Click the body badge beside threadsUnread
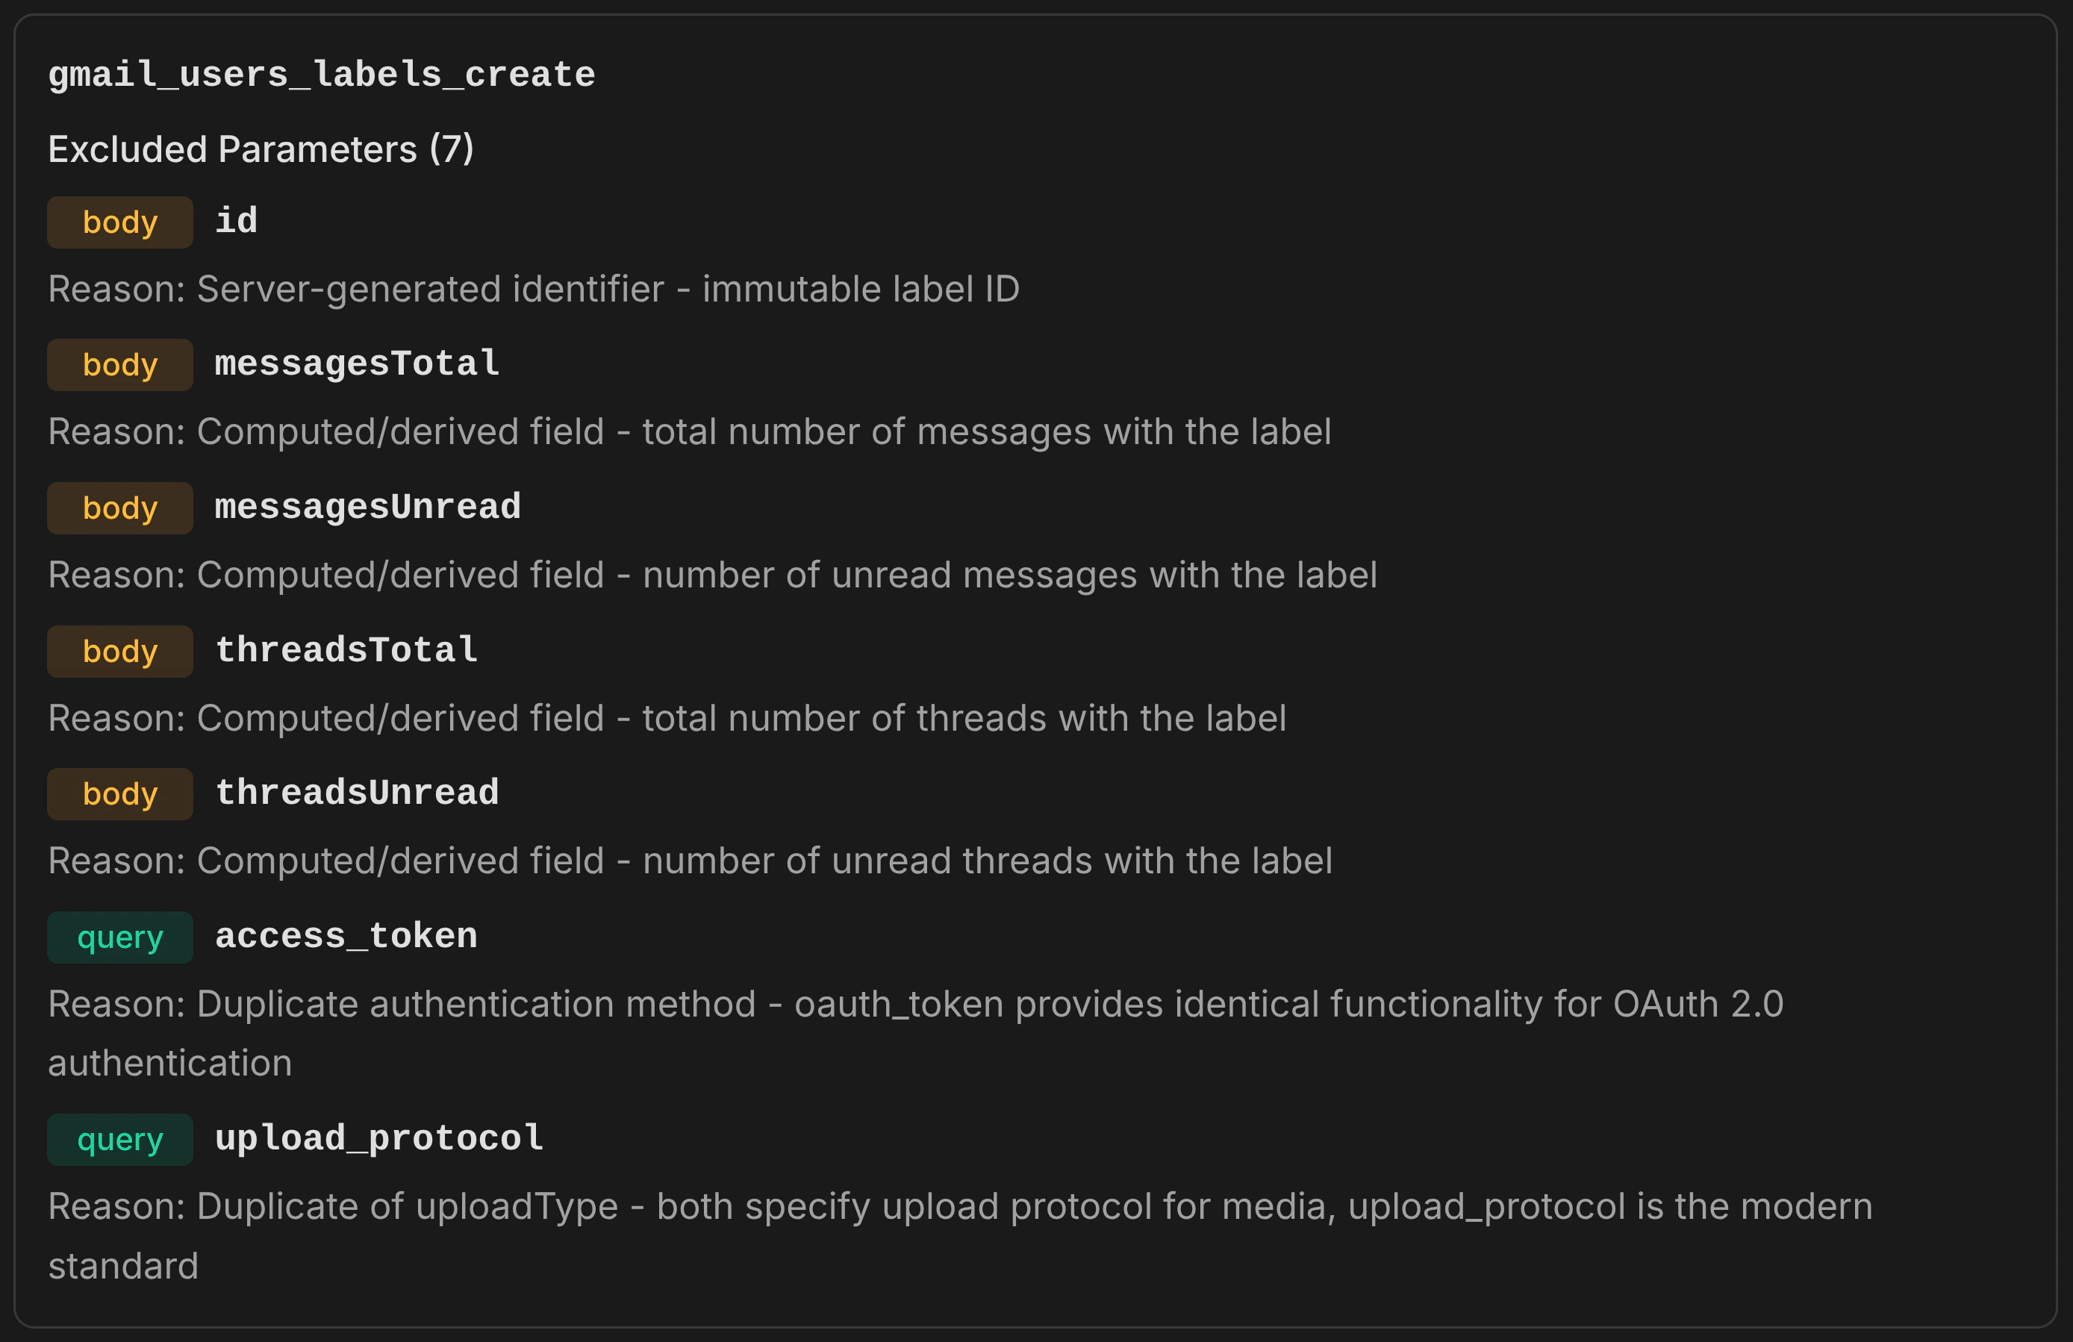This screenshot has height=1342, width=2073. (x=120, y=794)
